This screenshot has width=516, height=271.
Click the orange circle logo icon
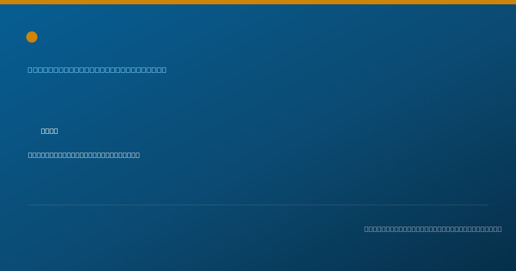pos(32,37)
